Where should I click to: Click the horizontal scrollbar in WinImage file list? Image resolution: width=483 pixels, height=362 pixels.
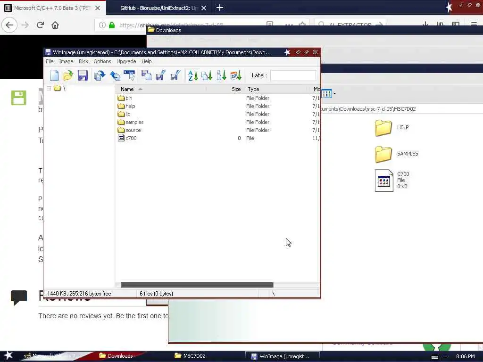[197, 285]
